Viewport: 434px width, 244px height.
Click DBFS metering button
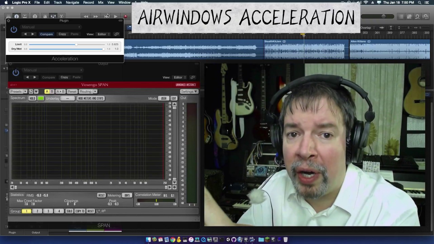click(x=127, y=195)
